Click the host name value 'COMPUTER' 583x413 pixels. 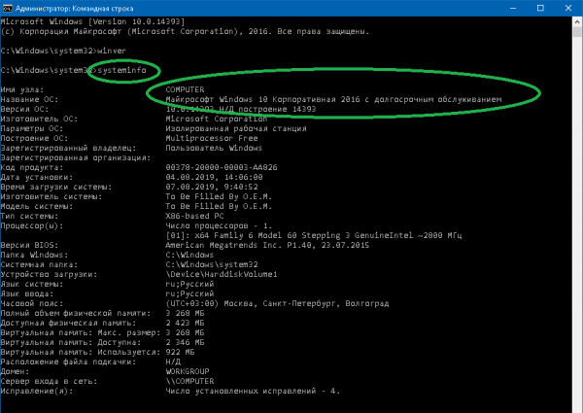tap(185, 89)
